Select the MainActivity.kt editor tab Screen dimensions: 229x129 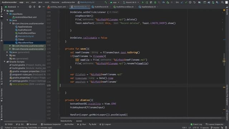coord(79,7)
